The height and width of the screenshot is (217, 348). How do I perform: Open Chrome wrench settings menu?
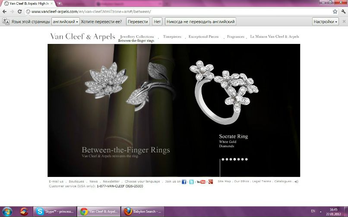(343, 11)
